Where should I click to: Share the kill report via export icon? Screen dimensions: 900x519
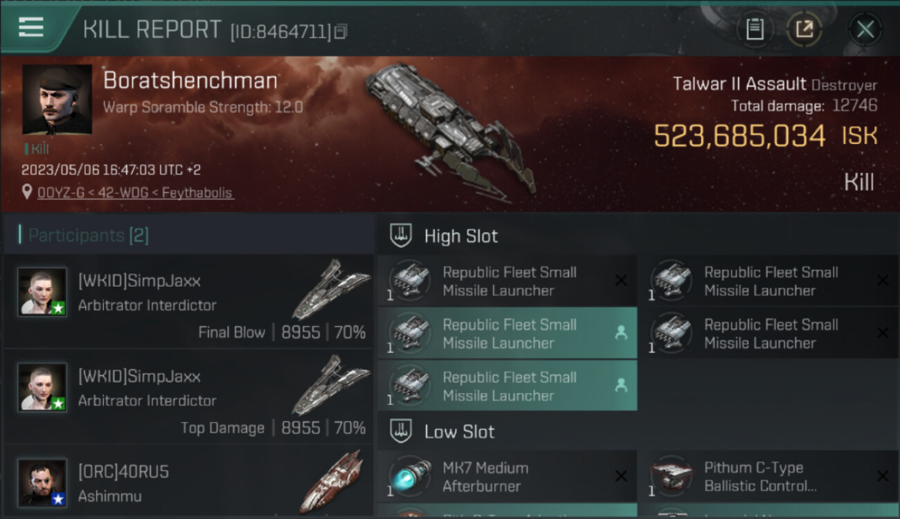pyautogui.click(x=804, y=29)
